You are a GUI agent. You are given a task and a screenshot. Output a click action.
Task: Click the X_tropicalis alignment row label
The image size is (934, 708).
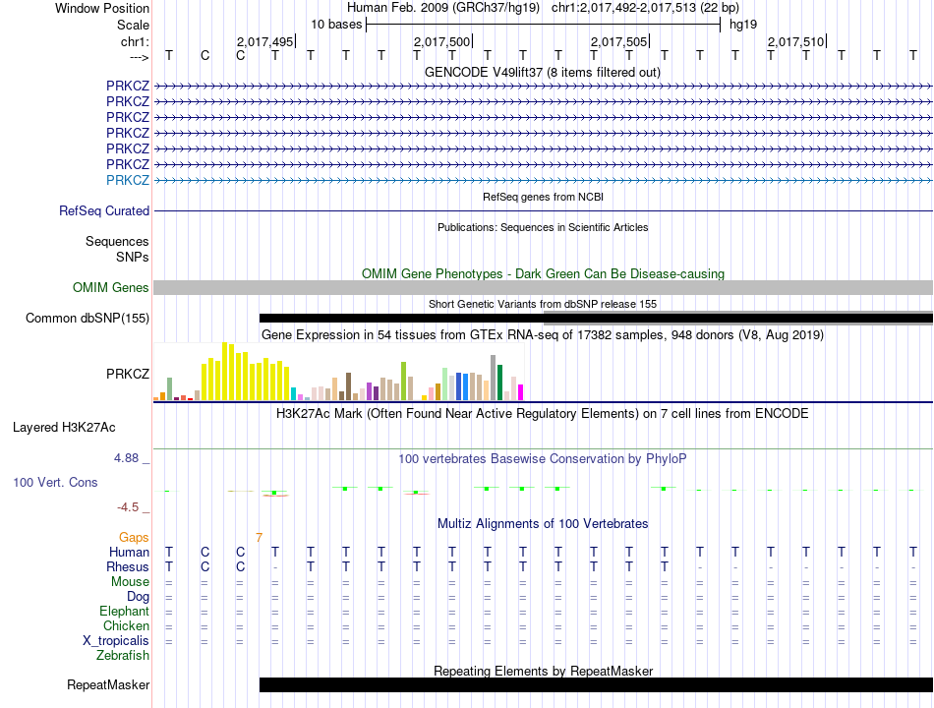[116, 641]
